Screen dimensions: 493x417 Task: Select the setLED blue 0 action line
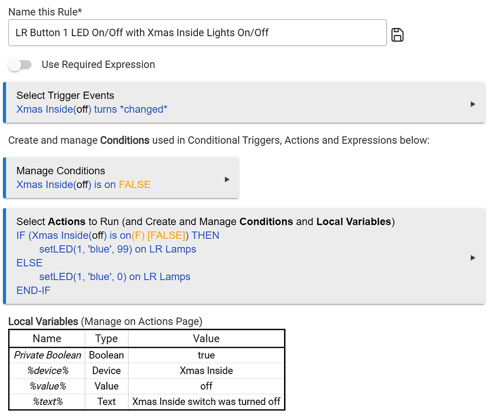coord(115,277)
